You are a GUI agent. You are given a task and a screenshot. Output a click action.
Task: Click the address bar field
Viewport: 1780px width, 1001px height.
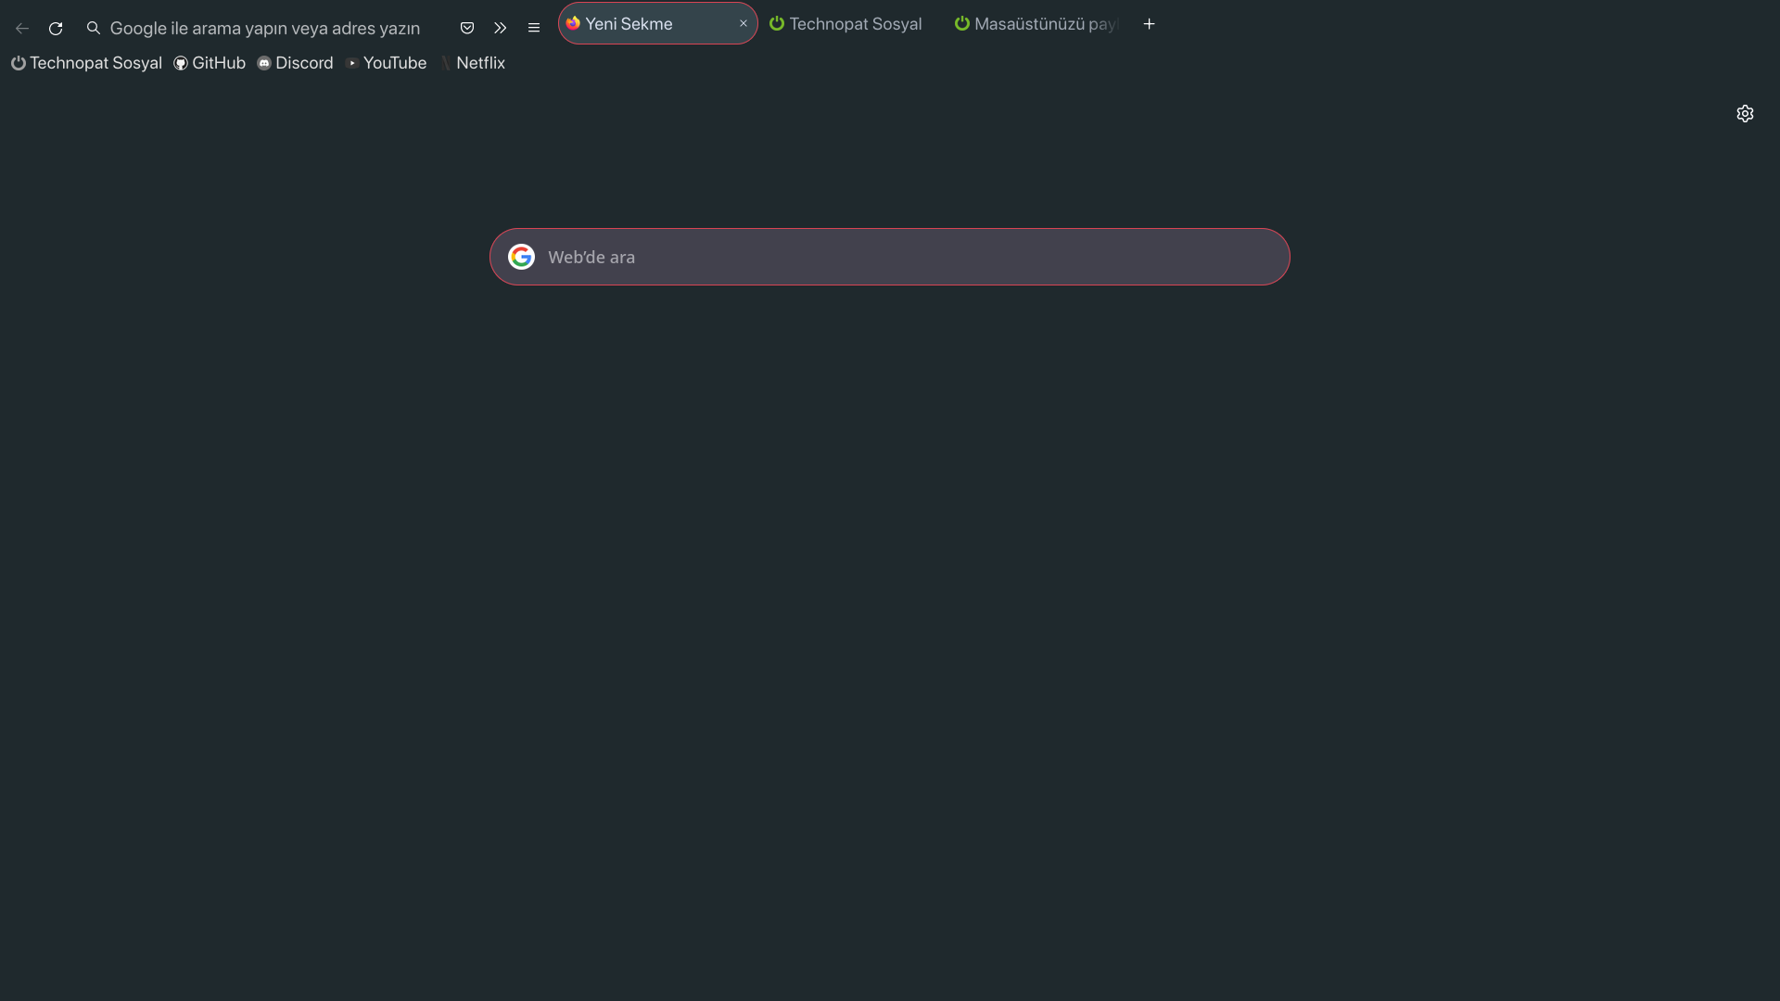pyautogui.click(x=264, y=28)
